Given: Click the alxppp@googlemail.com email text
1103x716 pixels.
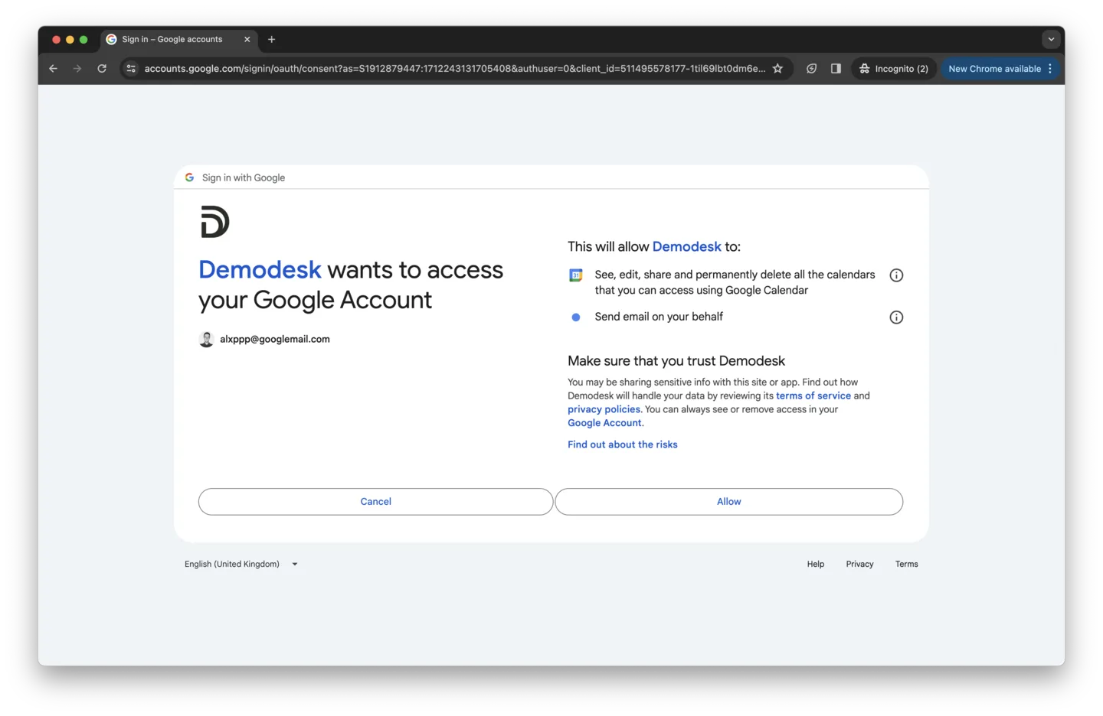Looking at the screenshot, I should pyautogui.click(x=275, y=340).
